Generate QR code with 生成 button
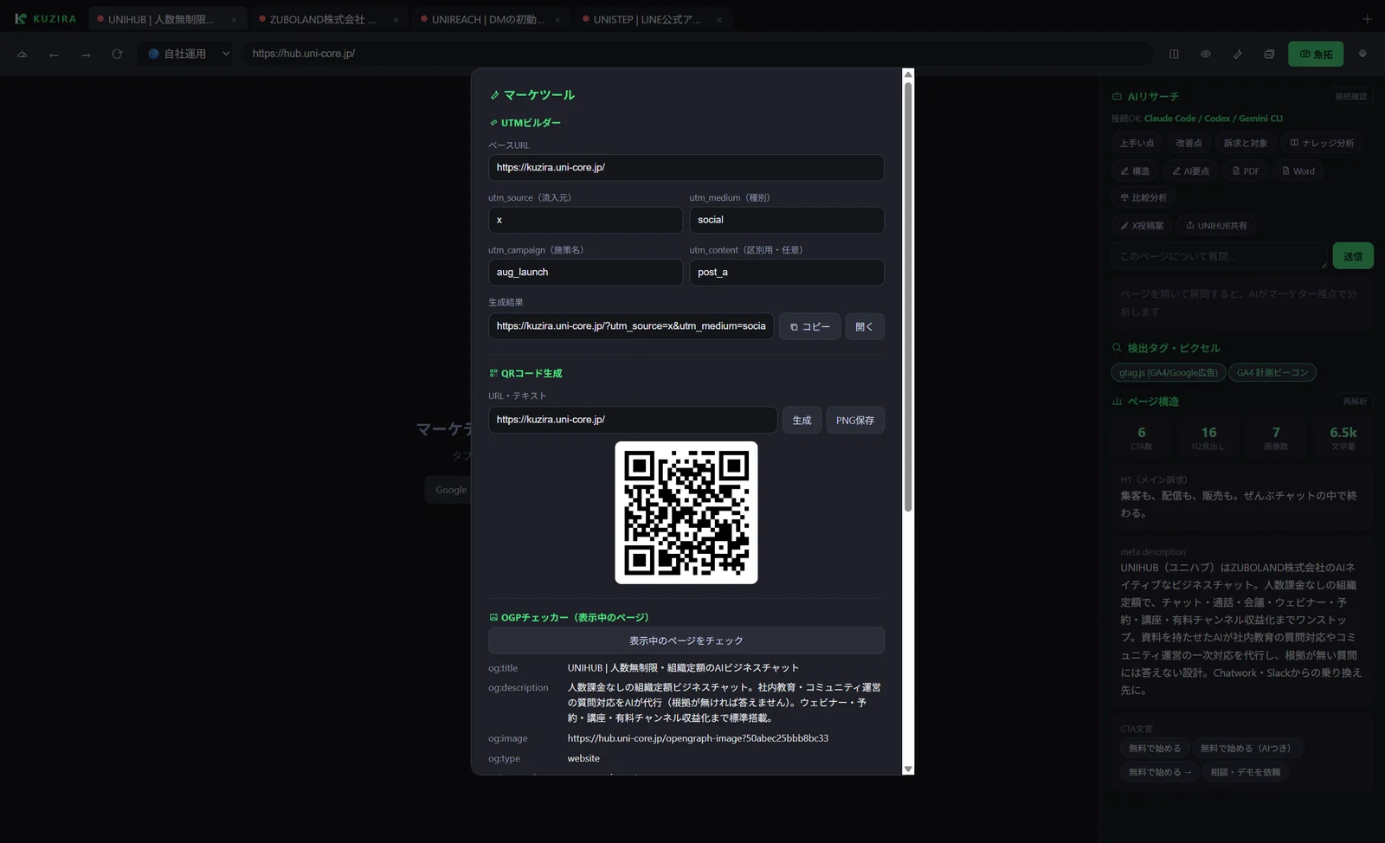Image resolution: width=1385 pixels, height=843 pixels. click(x=802, y=420)
